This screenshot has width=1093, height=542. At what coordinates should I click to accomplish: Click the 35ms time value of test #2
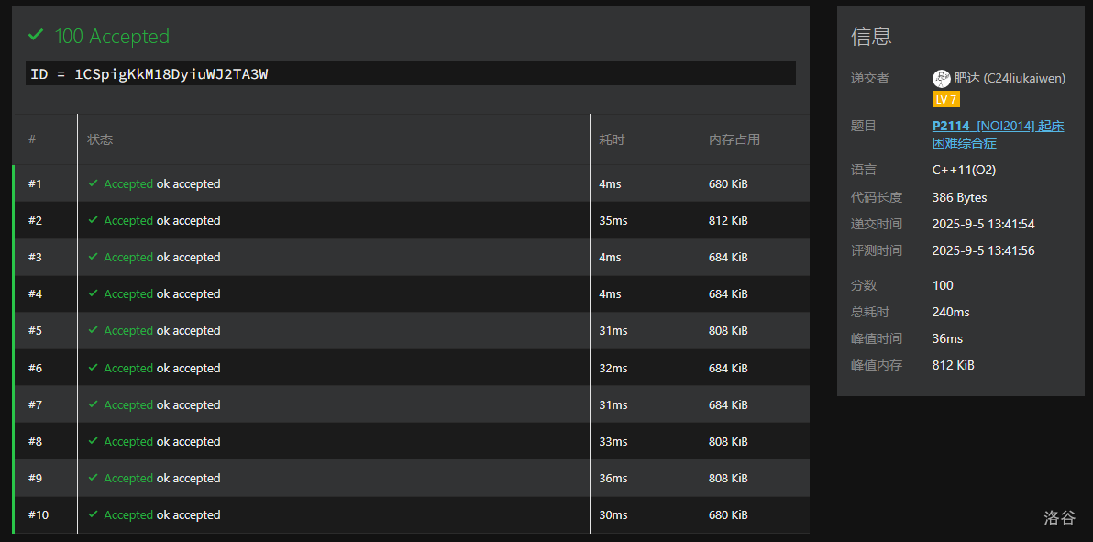613,220
